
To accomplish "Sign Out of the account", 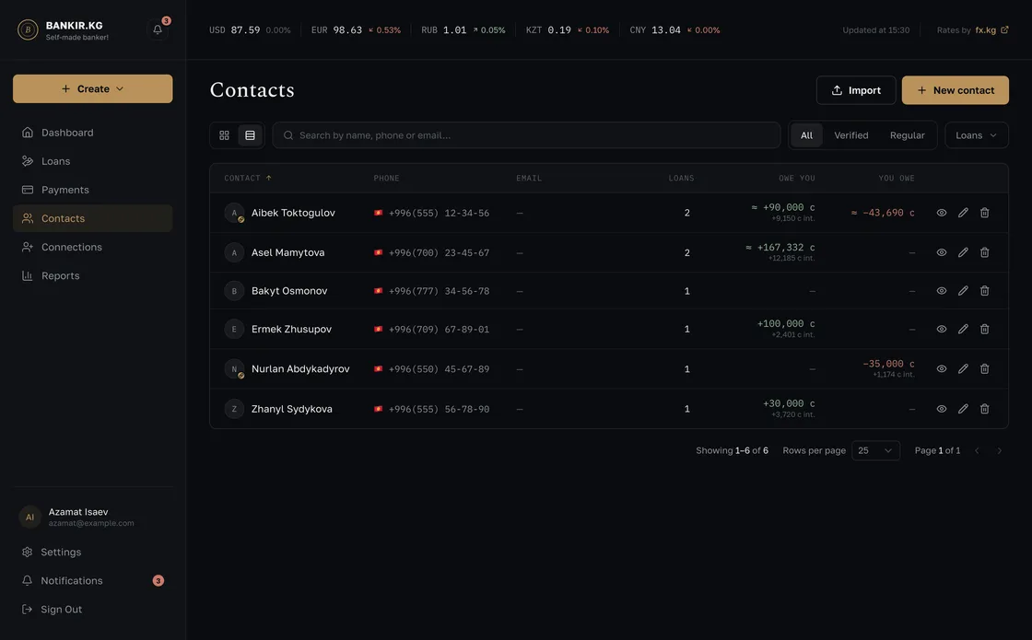I will 93,609.
